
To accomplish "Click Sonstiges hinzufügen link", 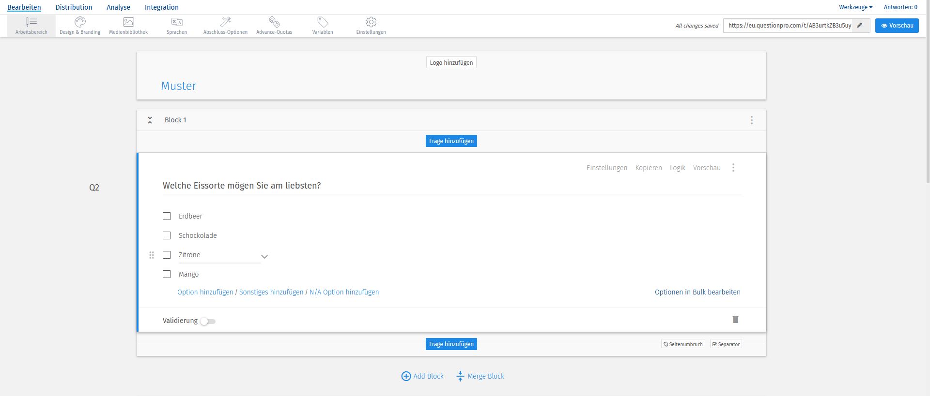I will 271,292.
